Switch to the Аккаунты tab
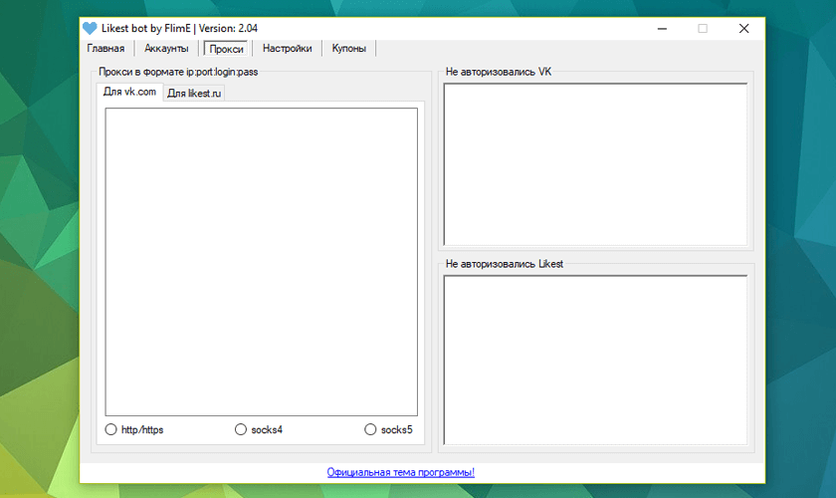The image size is (836, 498). pyautogui.click(x=166, y=49)
